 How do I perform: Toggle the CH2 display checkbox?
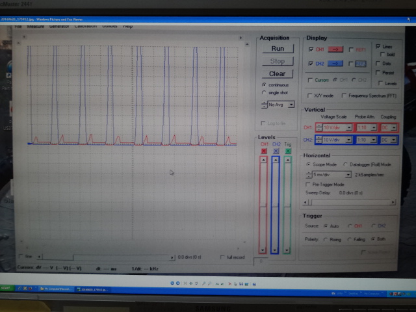pyautogui.click(x=311, y=64)
